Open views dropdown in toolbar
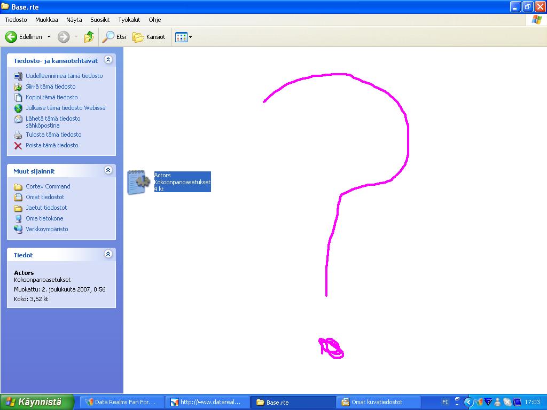 click(190, 37)
